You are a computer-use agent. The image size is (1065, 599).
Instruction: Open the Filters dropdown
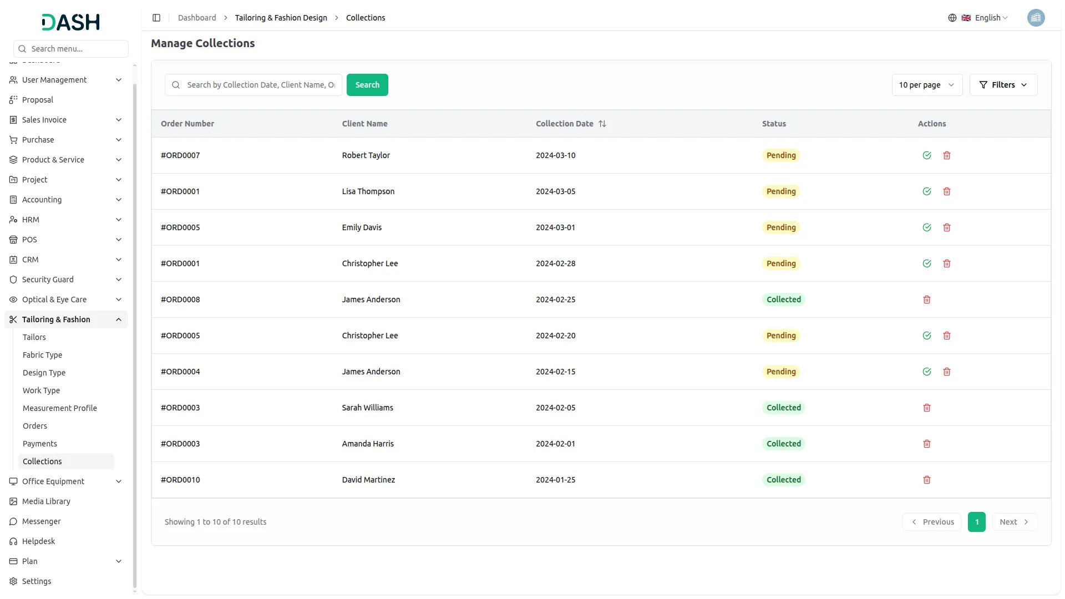[1003, 85]
